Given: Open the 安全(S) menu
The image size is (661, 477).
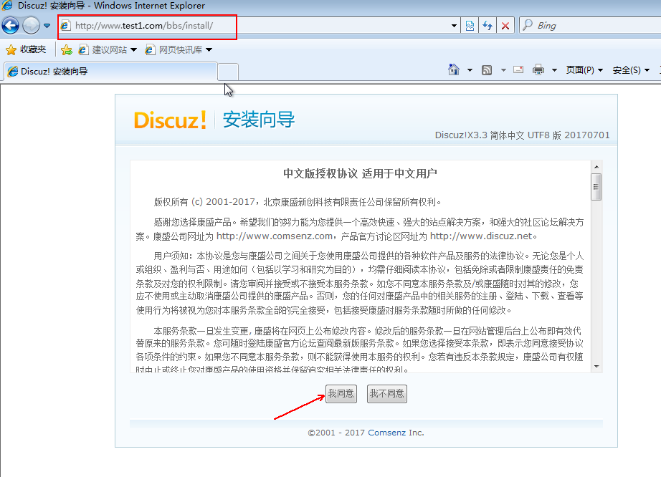Looking at the screenshot, I should pyautogui.click(x=631, y=70).
